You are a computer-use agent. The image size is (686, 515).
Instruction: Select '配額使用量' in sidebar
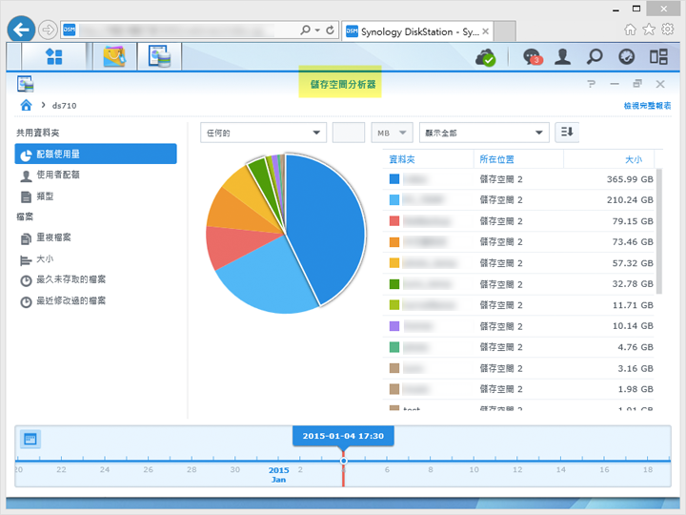click(x=96, y=154)
